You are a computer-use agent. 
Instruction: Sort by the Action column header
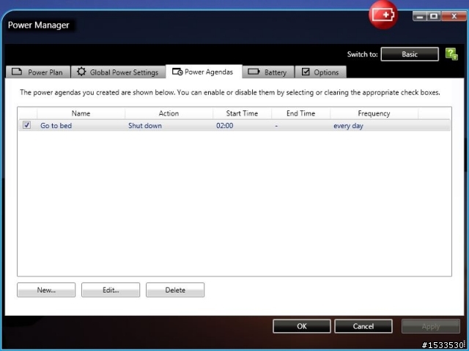[169, 113]
